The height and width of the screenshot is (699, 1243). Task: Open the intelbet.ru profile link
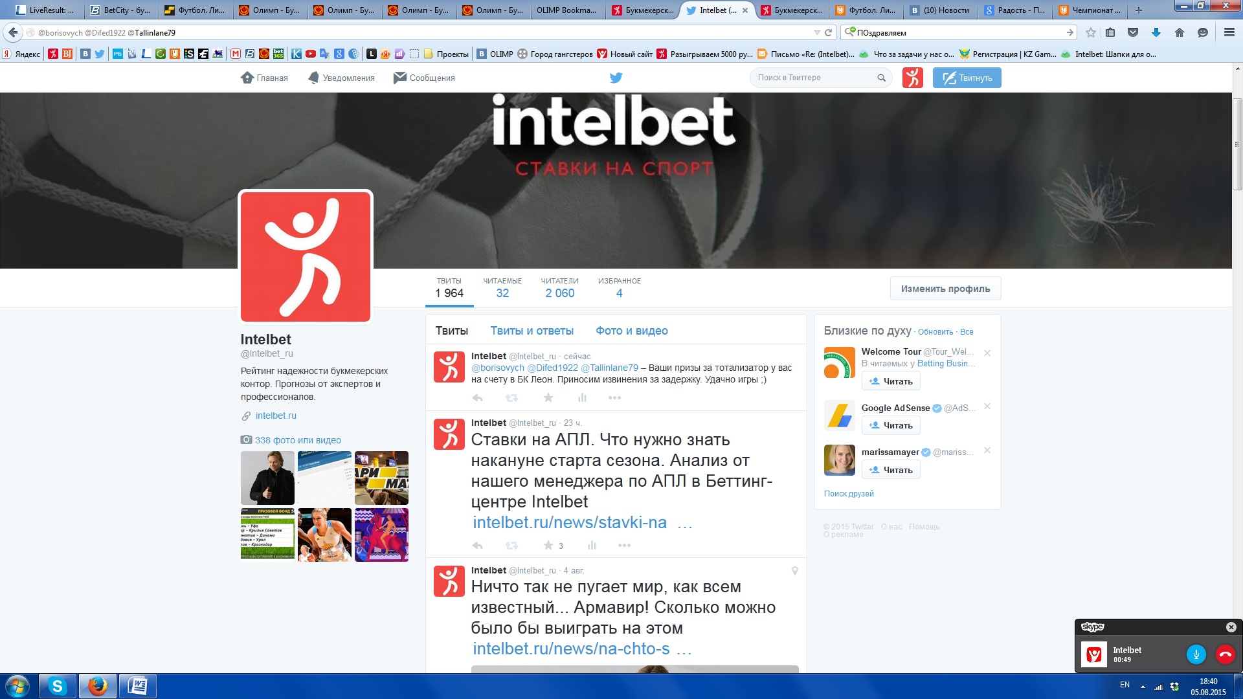(276, 416)
